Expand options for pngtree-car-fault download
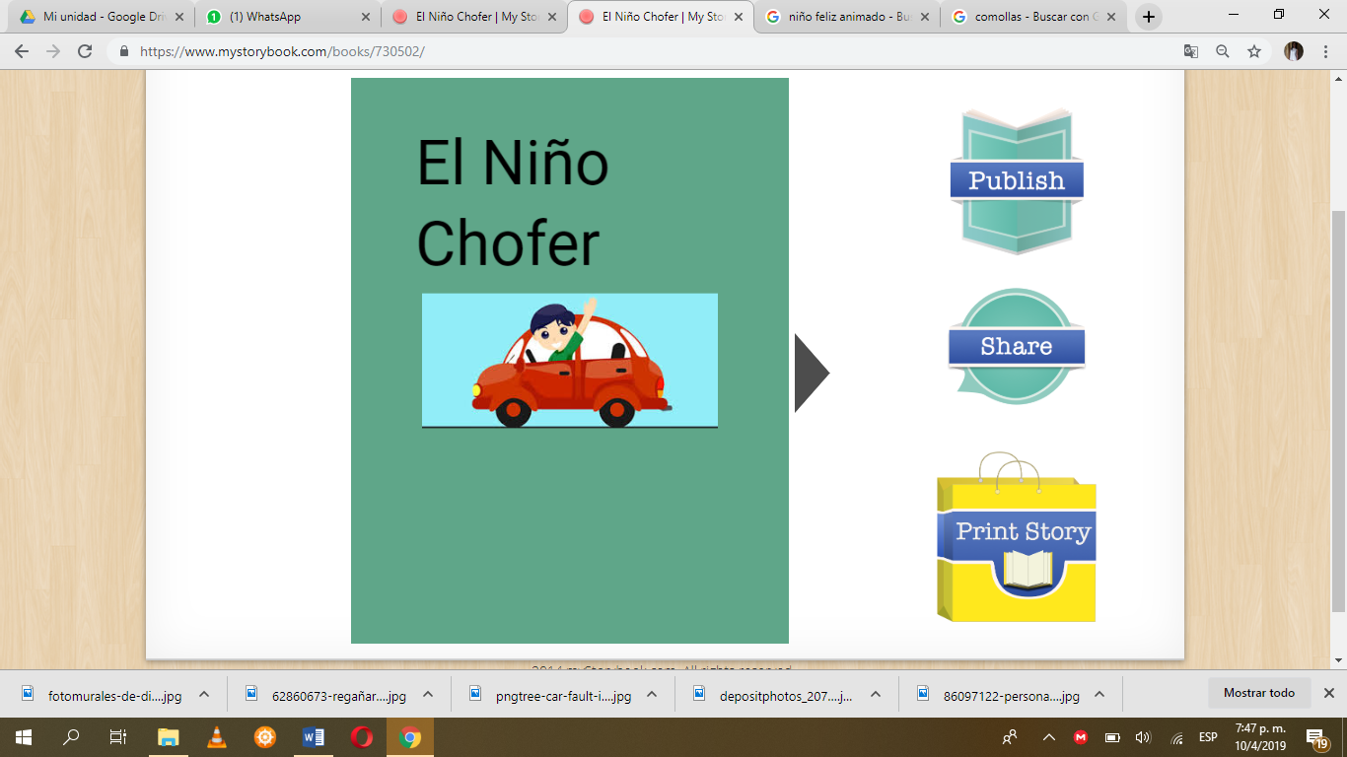Screen dimensions: 1347x757 pyautogui.click(x=652, y=694)
